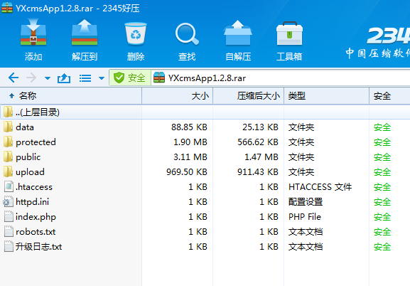410x286 pixels.
Task: Click the HTACCESS 文件 type cell
Action: tap(320, 187)
